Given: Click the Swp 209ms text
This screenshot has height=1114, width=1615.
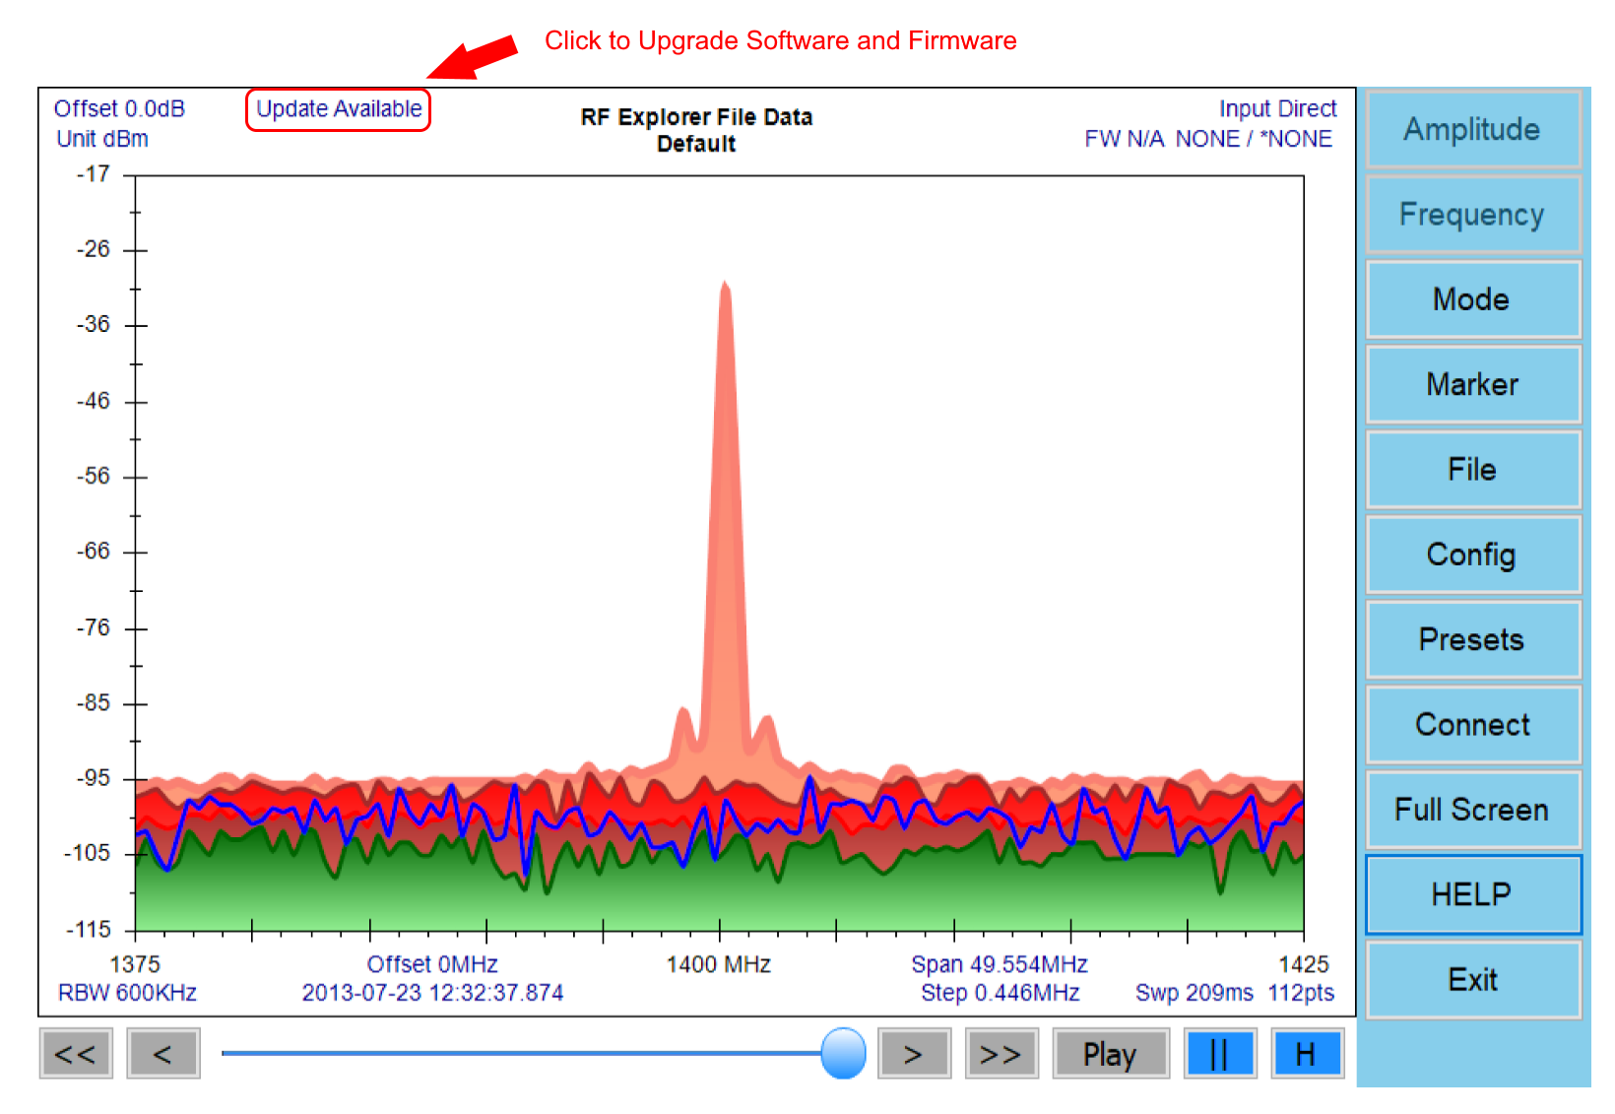Looking at the screenshot, I should tap(1195, 992).
